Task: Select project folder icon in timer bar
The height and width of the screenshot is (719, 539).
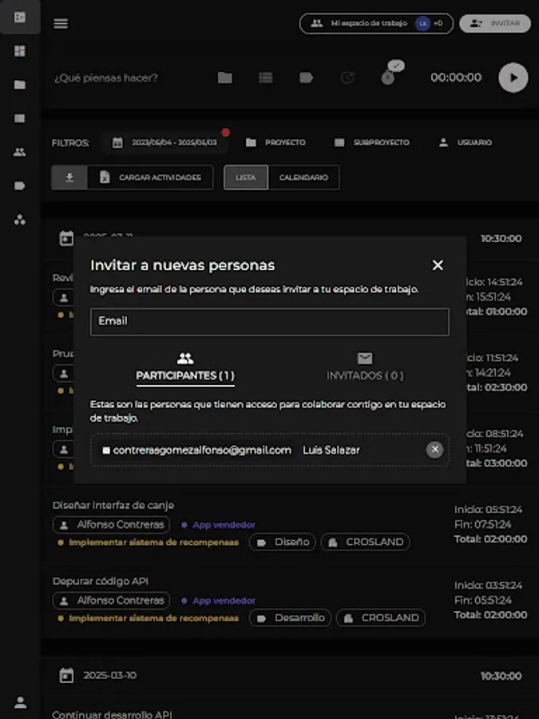Action: click(224, 77)
